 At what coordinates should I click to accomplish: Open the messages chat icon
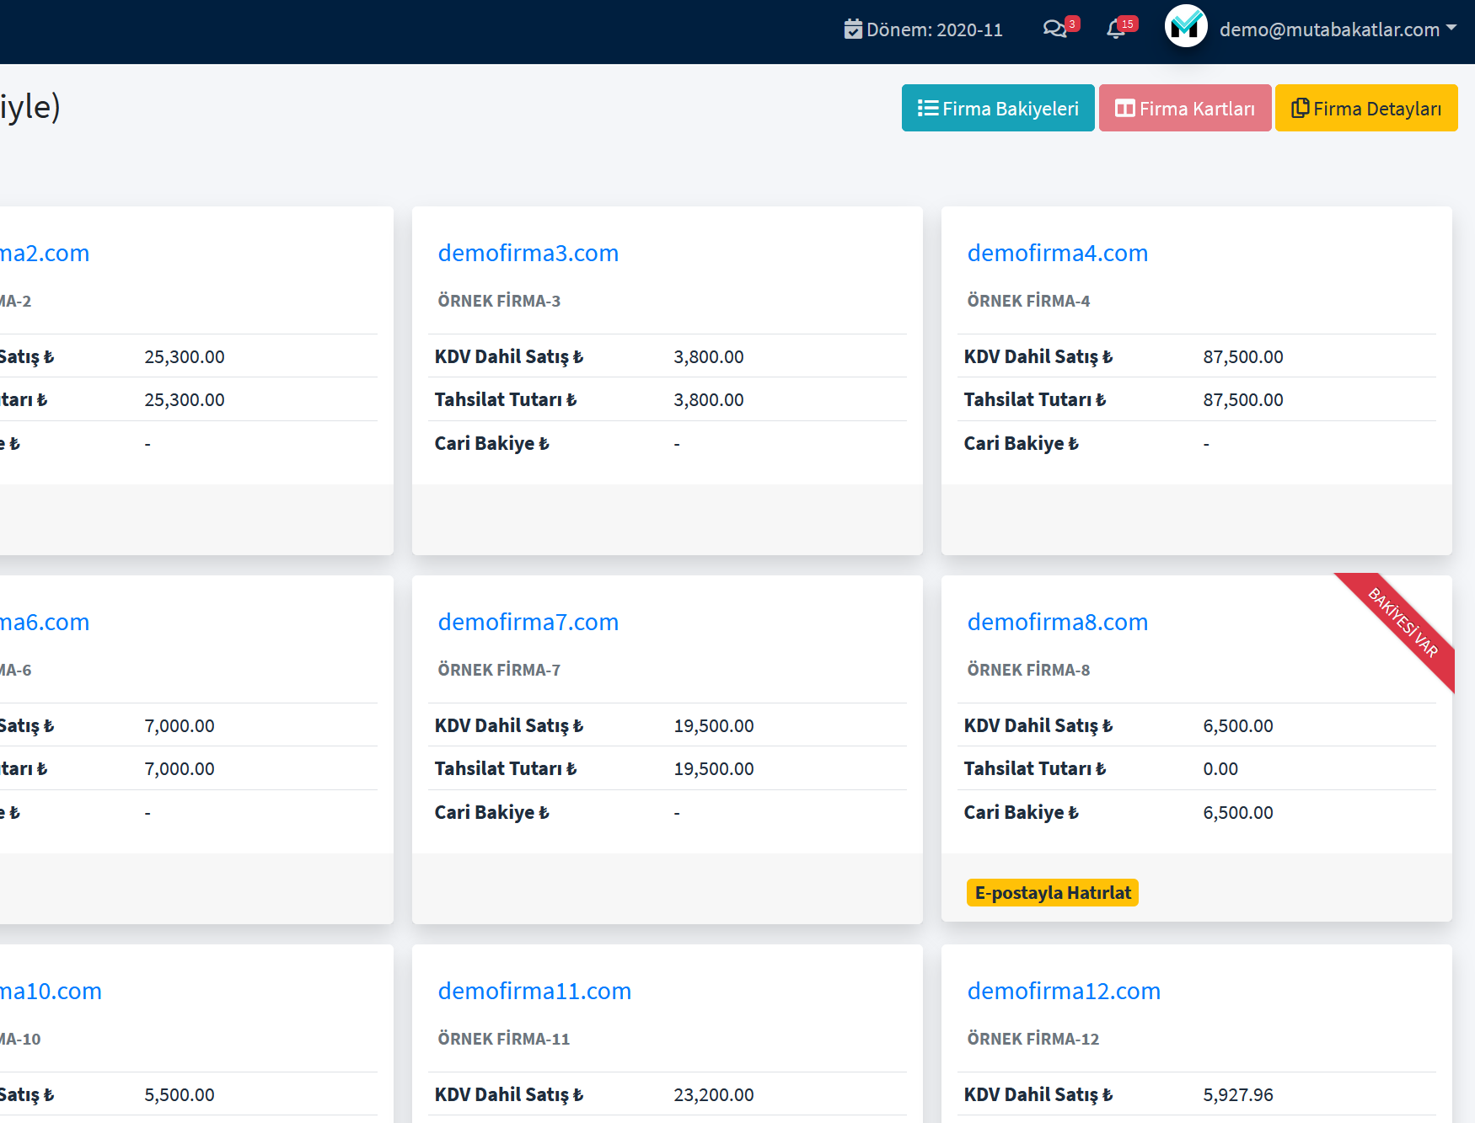(1054, 29)
